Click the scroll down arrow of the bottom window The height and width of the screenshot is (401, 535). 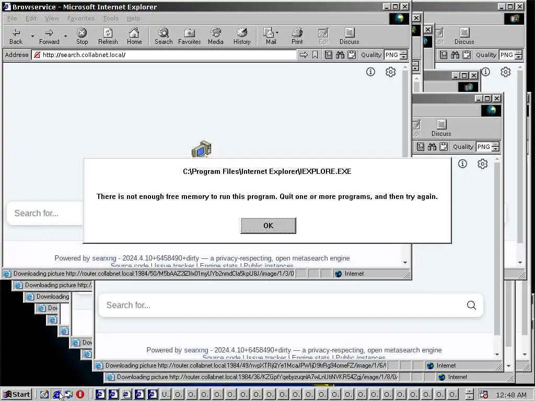coord(497,355)
